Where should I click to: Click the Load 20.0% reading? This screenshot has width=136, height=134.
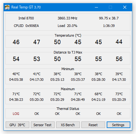click(67, 26)
